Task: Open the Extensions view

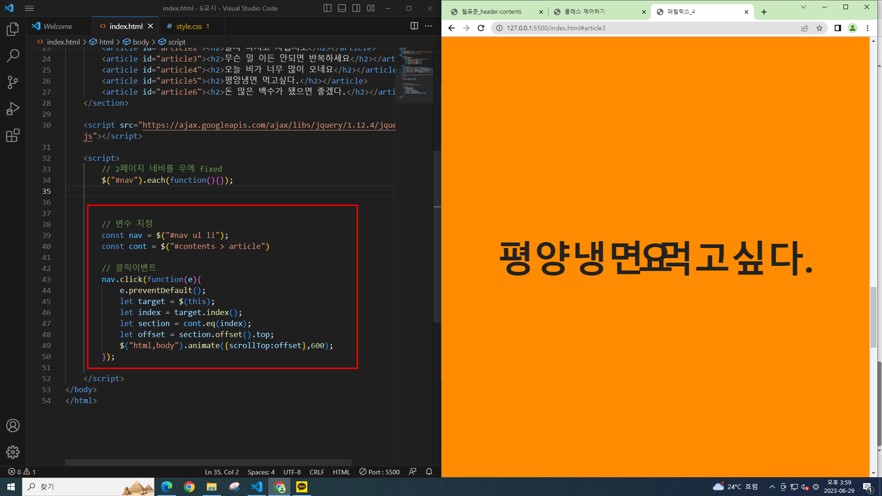Action: tap(13, 135)
